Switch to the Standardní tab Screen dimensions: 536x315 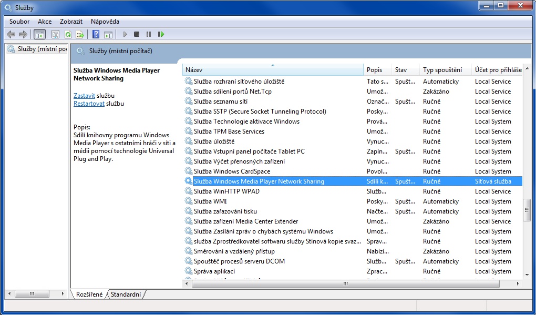126,294
